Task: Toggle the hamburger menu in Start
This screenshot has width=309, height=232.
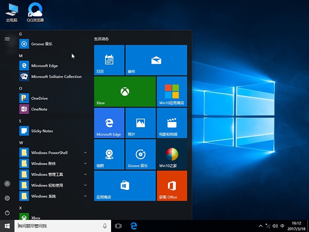Action: 7,39
